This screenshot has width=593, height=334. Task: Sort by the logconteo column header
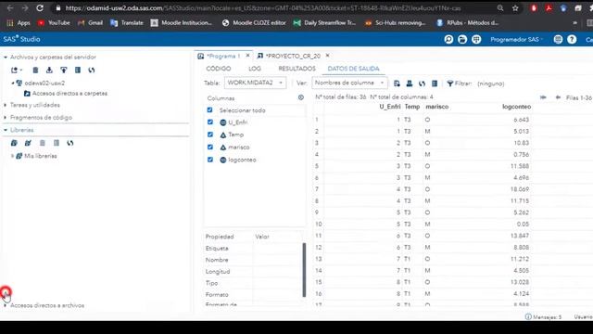click(516, 107)
